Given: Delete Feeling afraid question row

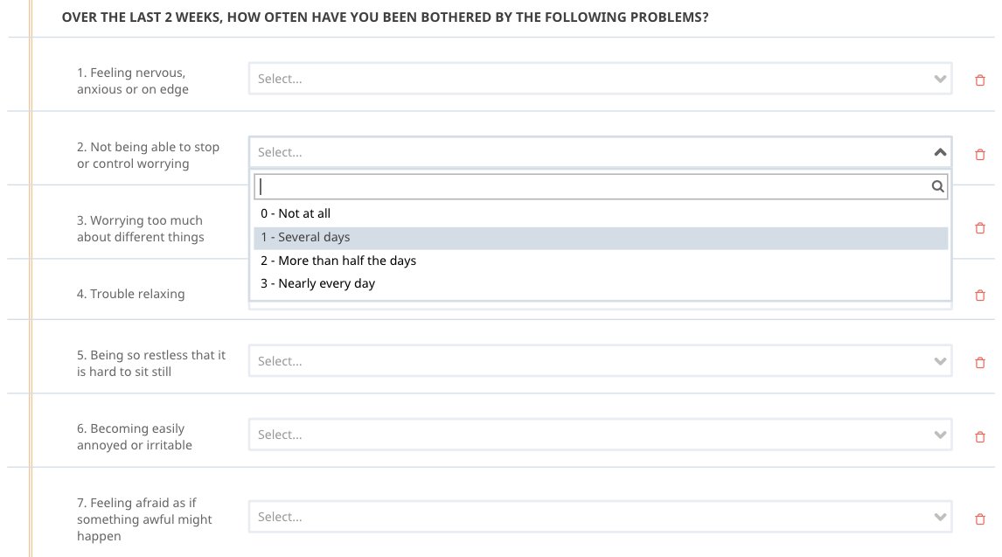Looking at the screenshot, I should click(x=979, y=519).
